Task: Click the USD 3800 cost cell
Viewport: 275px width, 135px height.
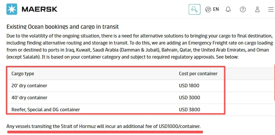Action: click(189, 110)
